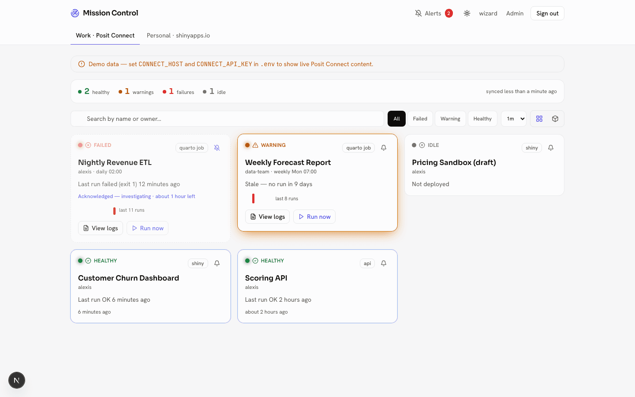Toggle bell on Weekly Forecast Report card

384,148
